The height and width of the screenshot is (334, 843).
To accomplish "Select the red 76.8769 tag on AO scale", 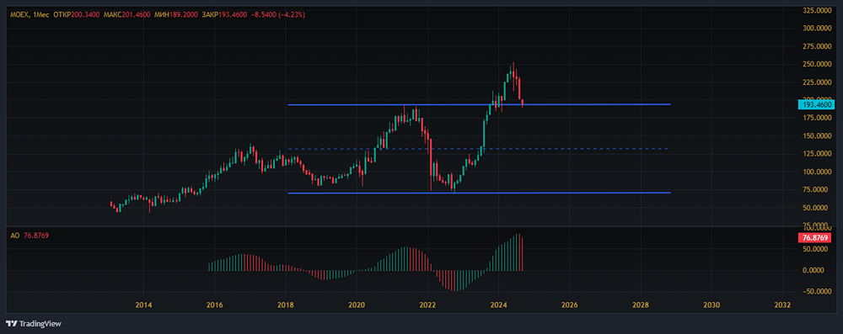I will [815, 237].
